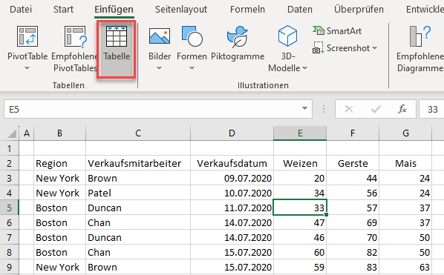Screen dimensions: 444x275
Task: Click the Weizen value 47
Action: tap(300, 222)
